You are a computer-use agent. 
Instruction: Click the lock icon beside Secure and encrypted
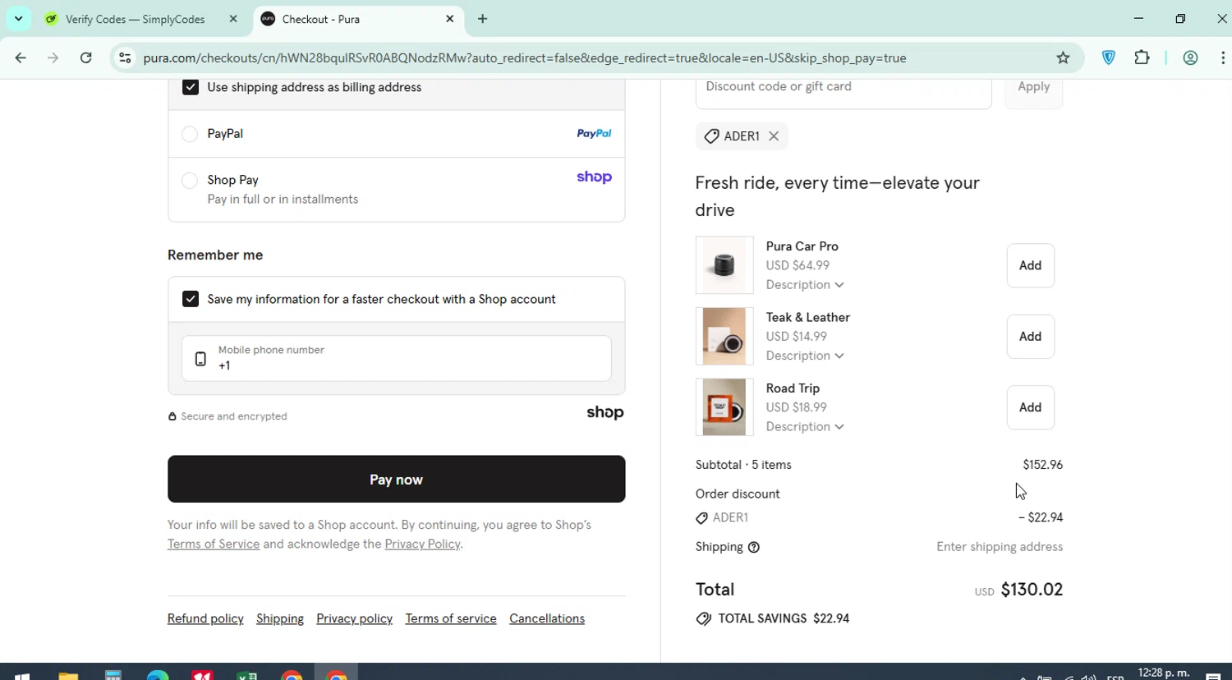(x=172, y=416)
